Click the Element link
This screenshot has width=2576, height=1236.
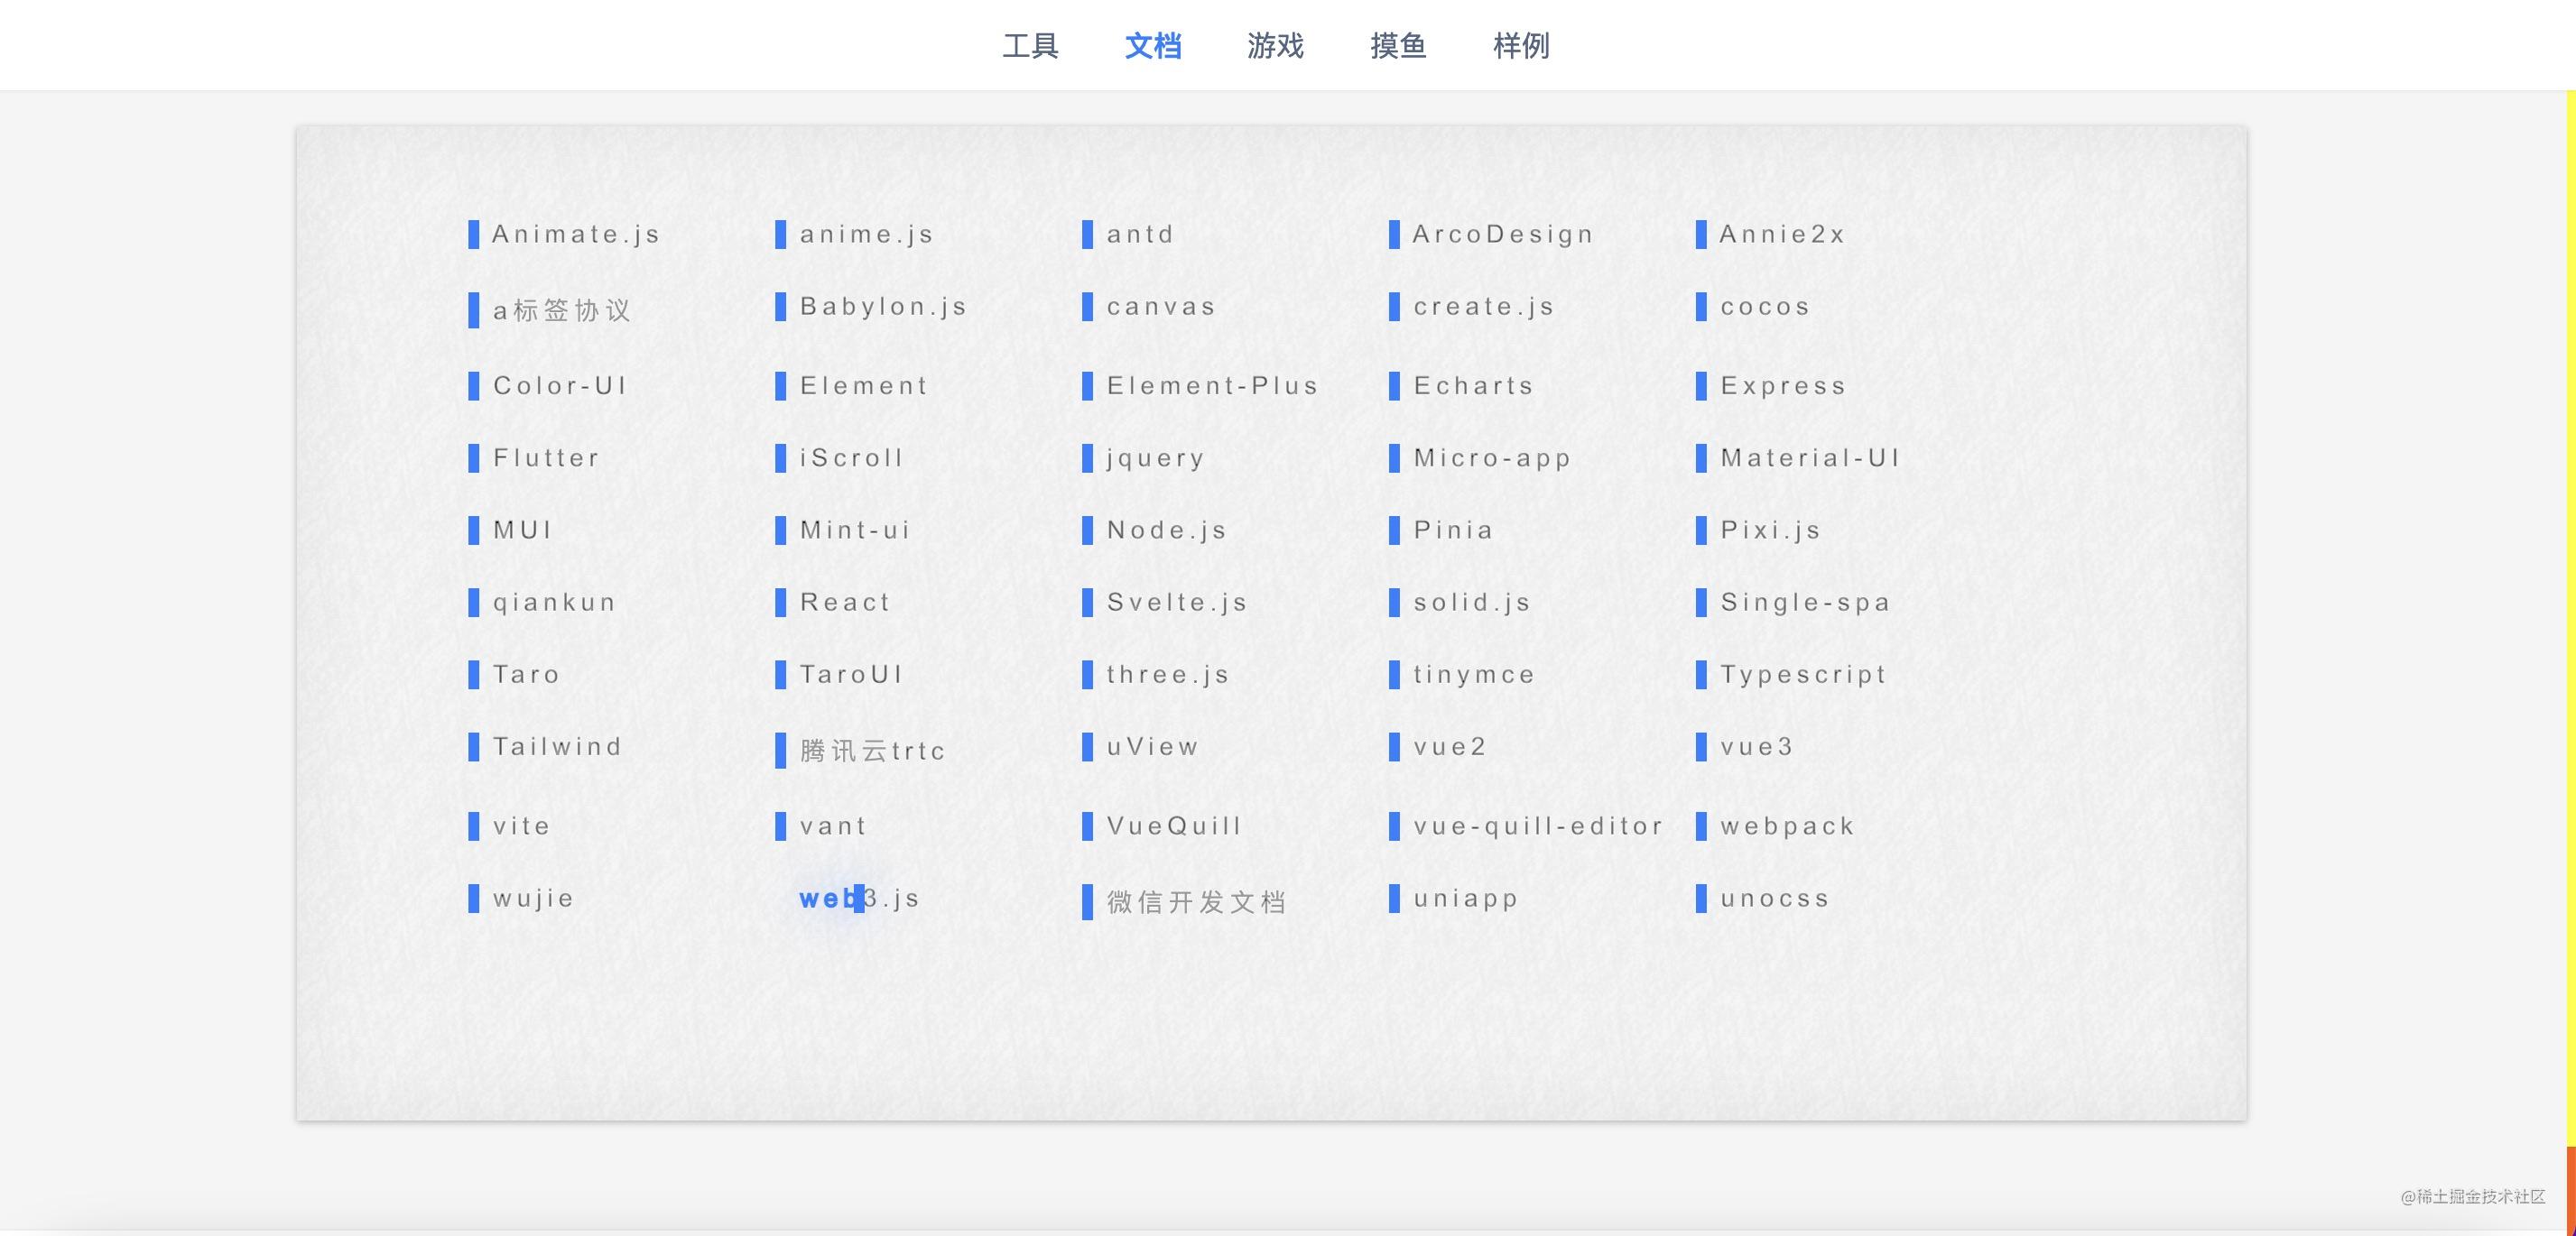pyautogui.click(x=864, y=386)
